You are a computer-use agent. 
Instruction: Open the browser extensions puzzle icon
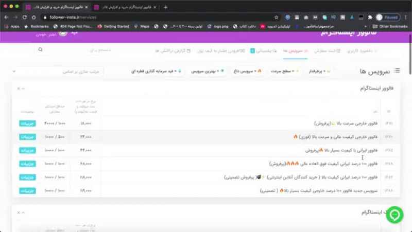click(370, 17)
